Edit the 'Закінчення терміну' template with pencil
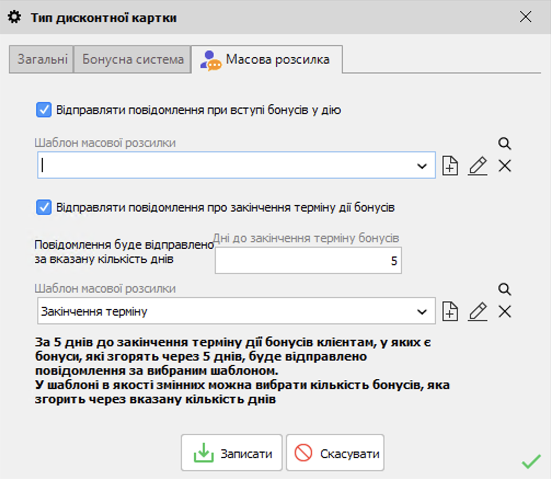The height and width of the screenshot is (479, 551). [x=478, y=311]
